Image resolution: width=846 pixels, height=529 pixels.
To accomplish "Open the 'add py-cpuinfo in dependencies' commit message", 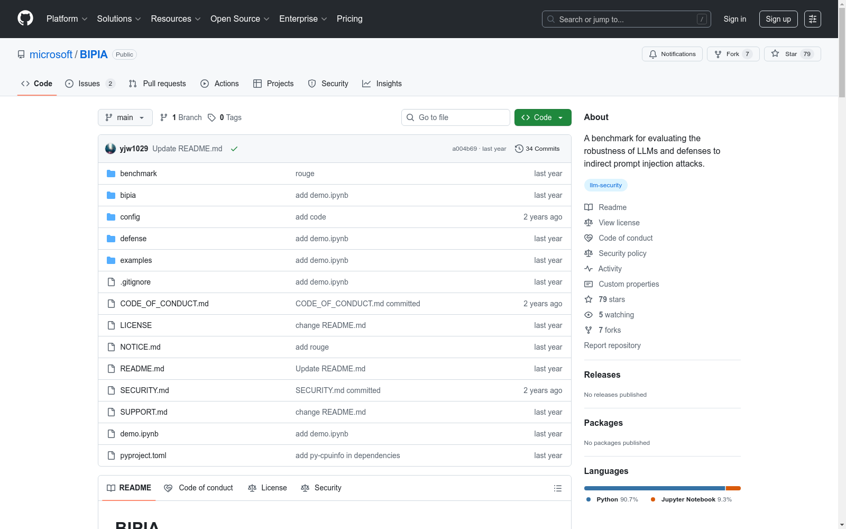I will tap(348, 455).
